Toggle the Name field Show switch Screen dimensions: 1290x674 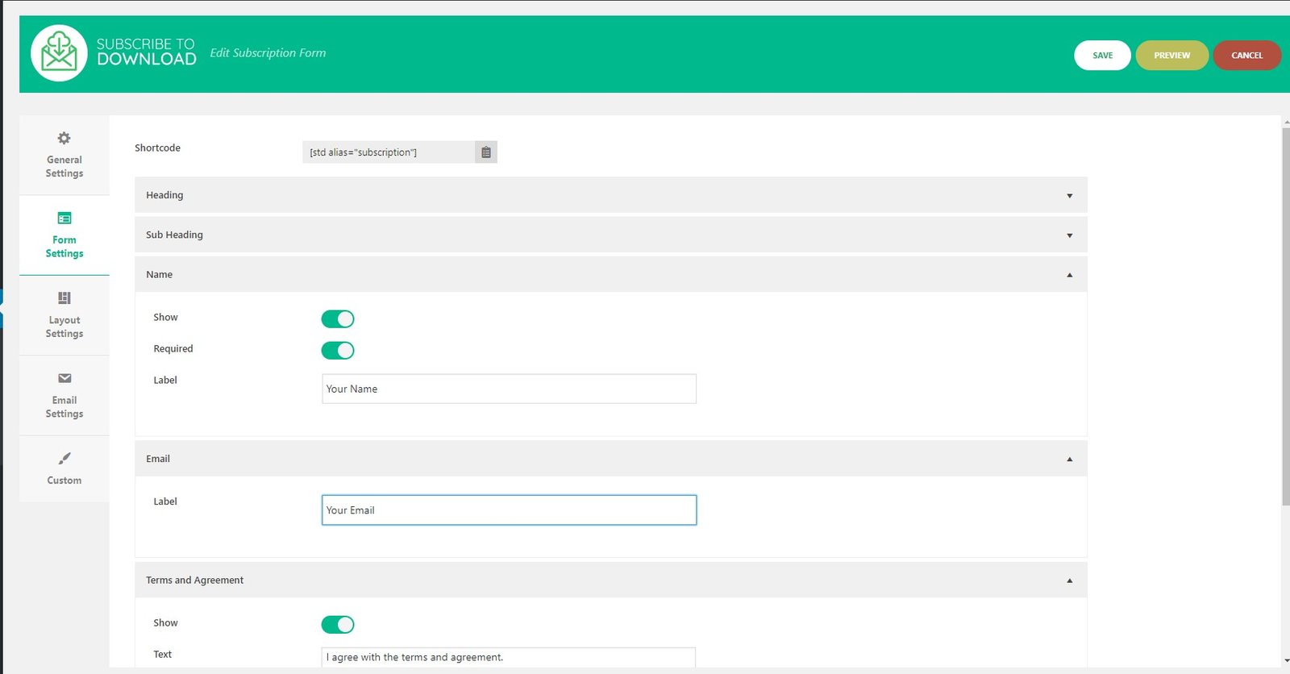(x=338, y=319)
